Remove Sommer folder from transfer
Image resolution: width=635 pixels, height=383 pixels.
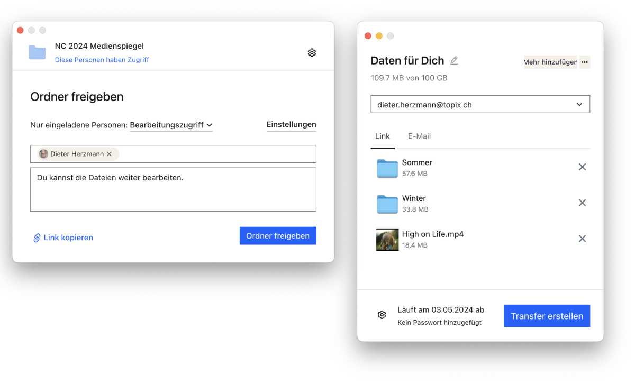pyautogui.click(x=582, y=167)
